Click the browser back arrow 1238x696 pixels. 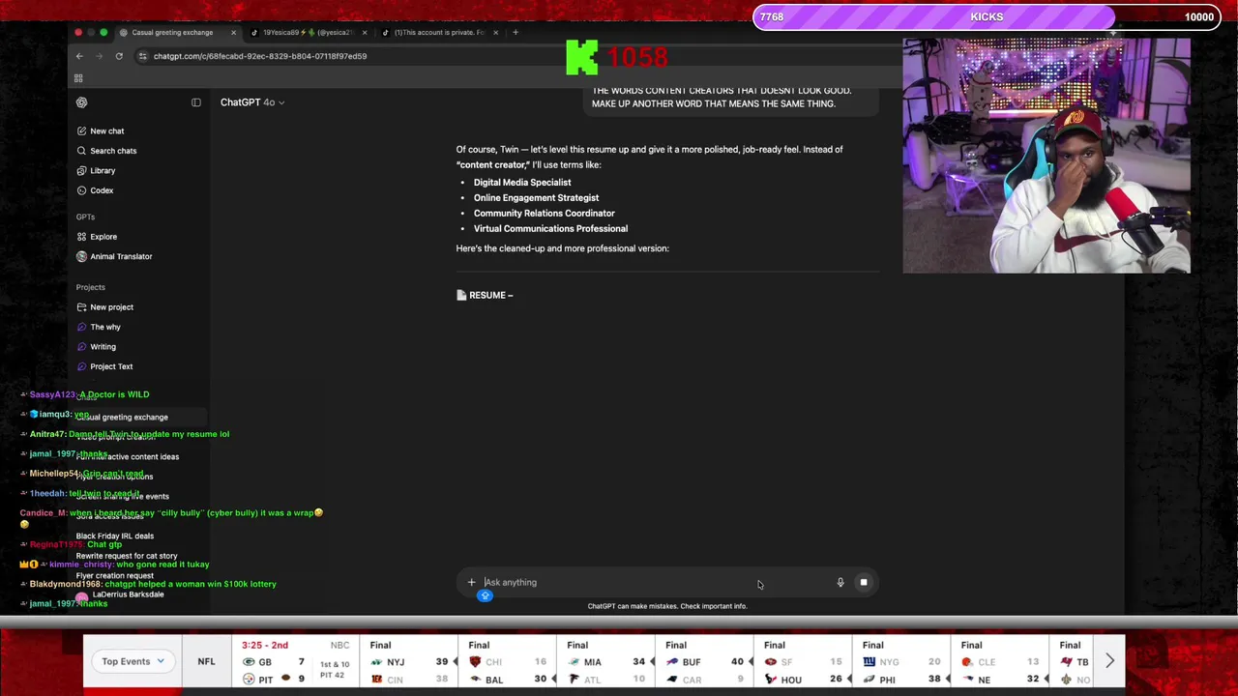click(79, 56)
